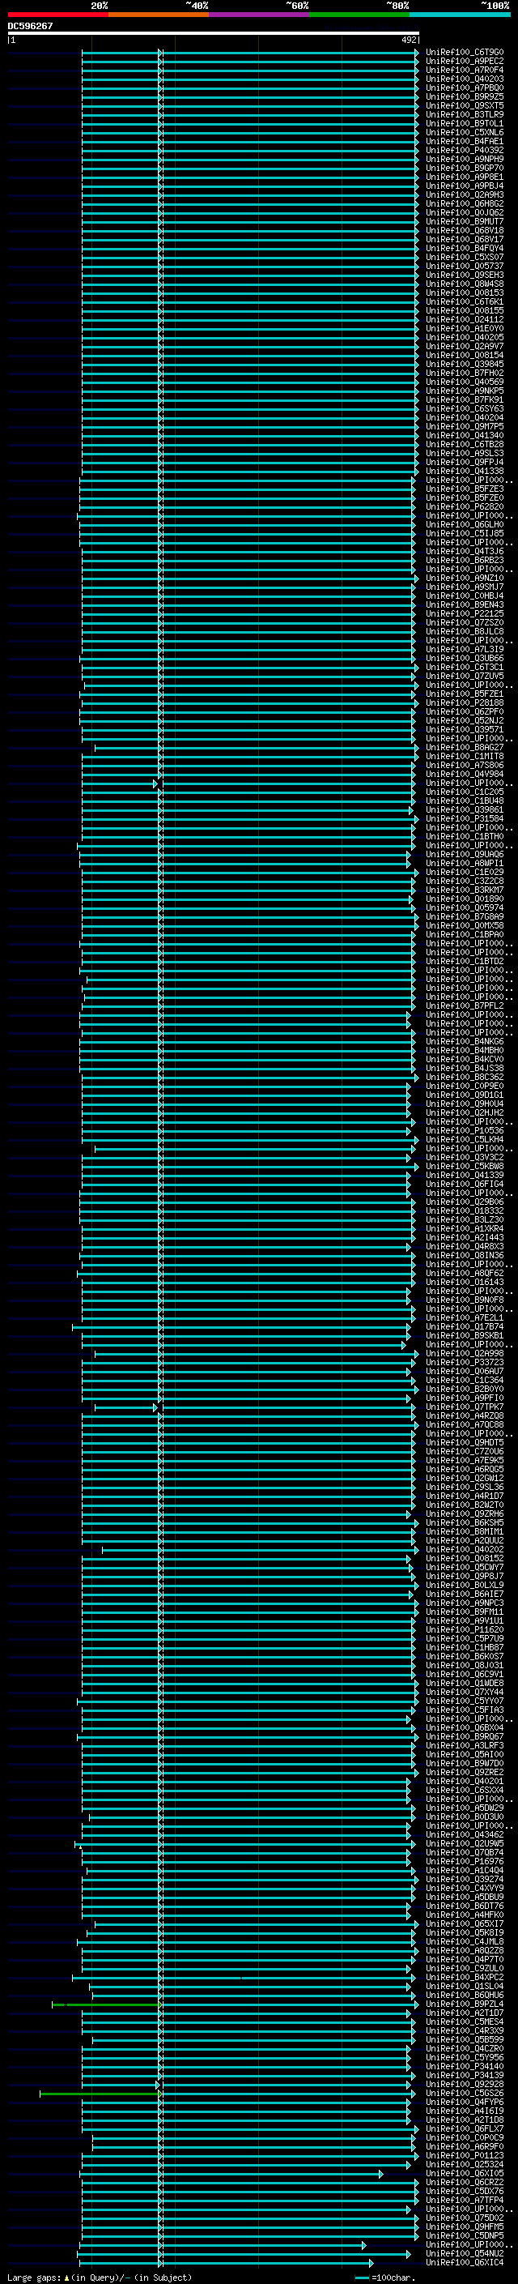The width and height of the screenshot is (518, 2284).
Task: Click label UniRef100_B8C362
Action: pos(465,1077)
